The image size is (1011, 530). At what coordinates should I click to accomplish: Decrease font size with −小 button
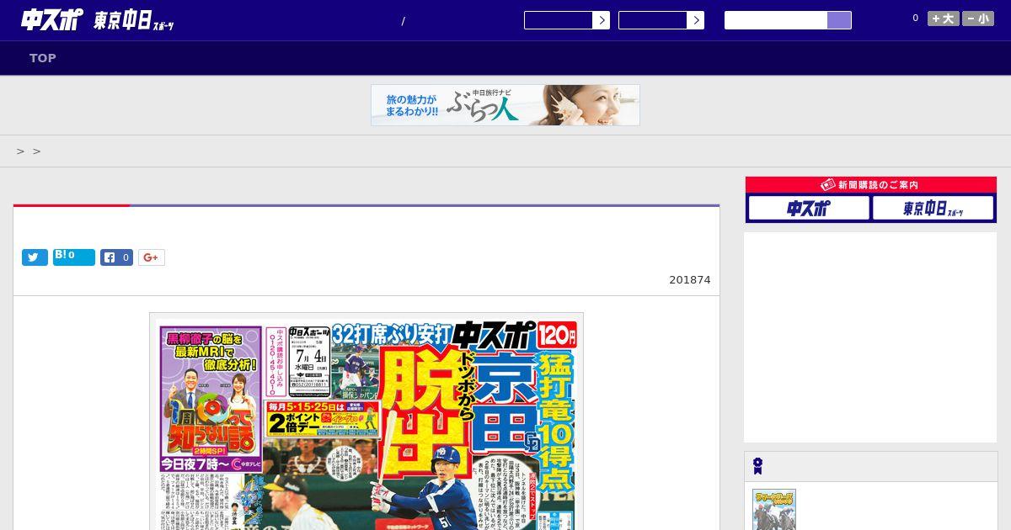[x=978, y=19]
